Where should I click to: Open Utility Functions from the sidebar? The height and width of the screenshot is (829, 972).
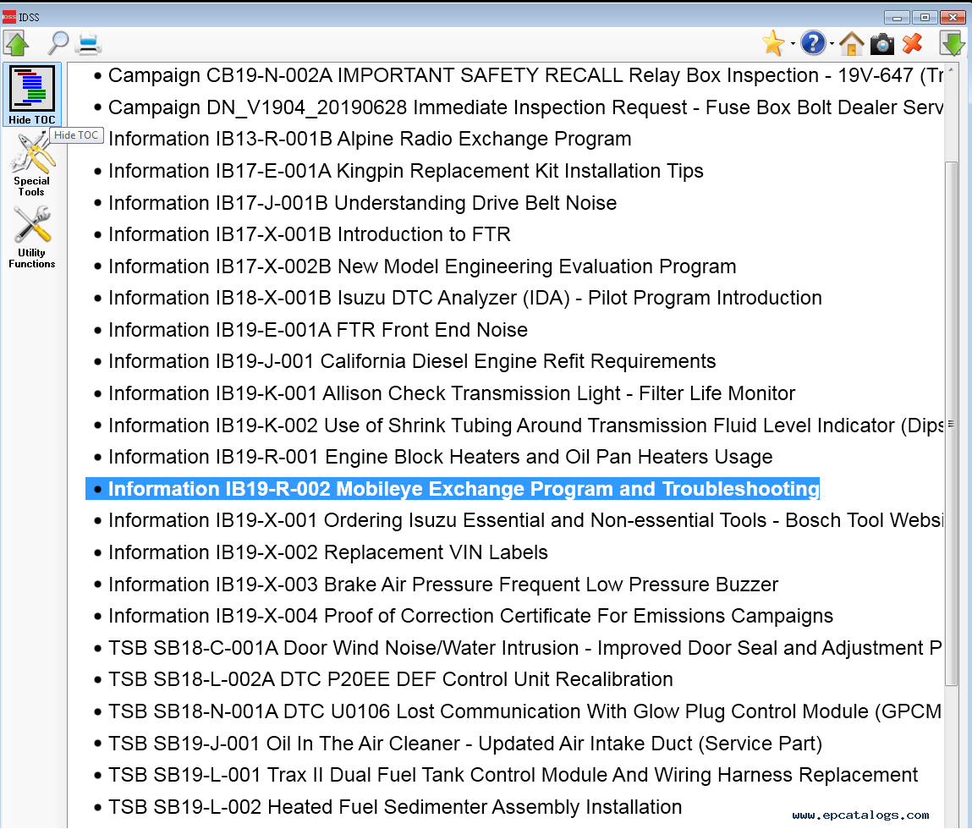tap(31, 238)
